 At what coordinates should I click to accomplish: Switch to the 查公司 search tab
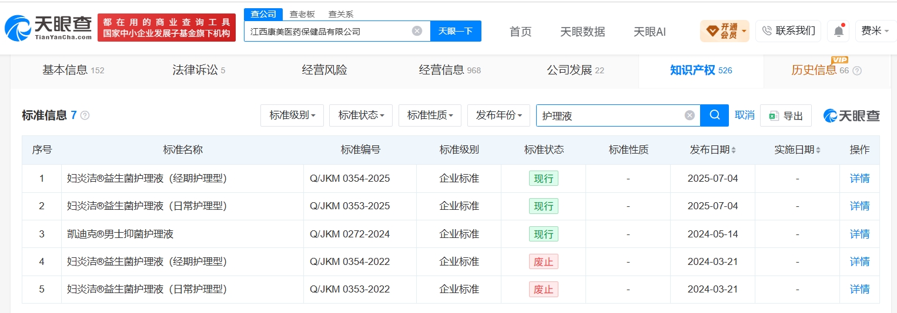[263, 14]
